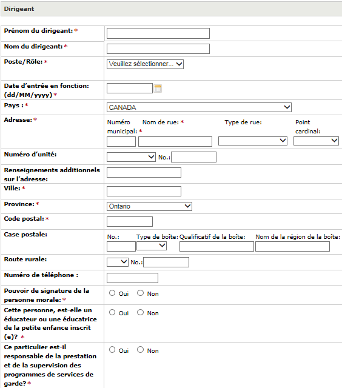Select Non for responsable de la prestation
This screenshot has width=342, height=388.
click(x=140, y=350)
